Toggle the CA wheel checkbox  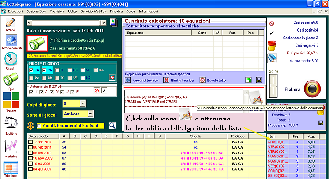44,70
